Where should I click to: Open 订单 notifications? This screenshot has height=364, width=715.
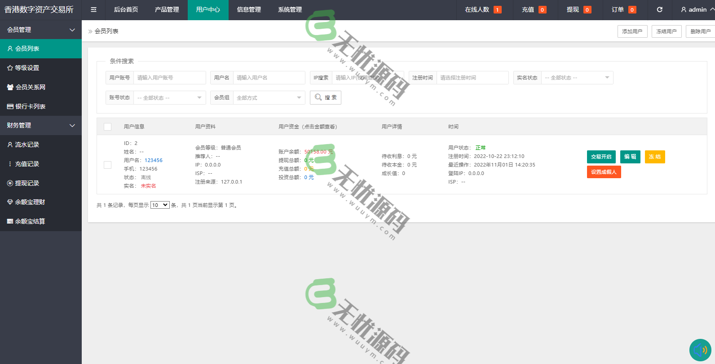(624, 9)
